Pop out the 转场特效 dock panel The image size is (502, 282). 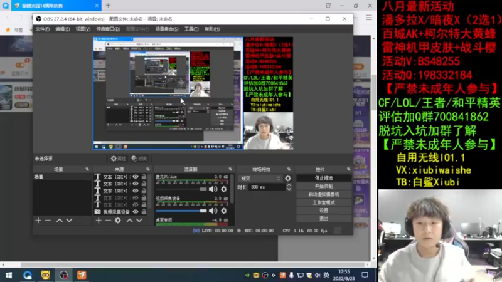pos(289,169)
